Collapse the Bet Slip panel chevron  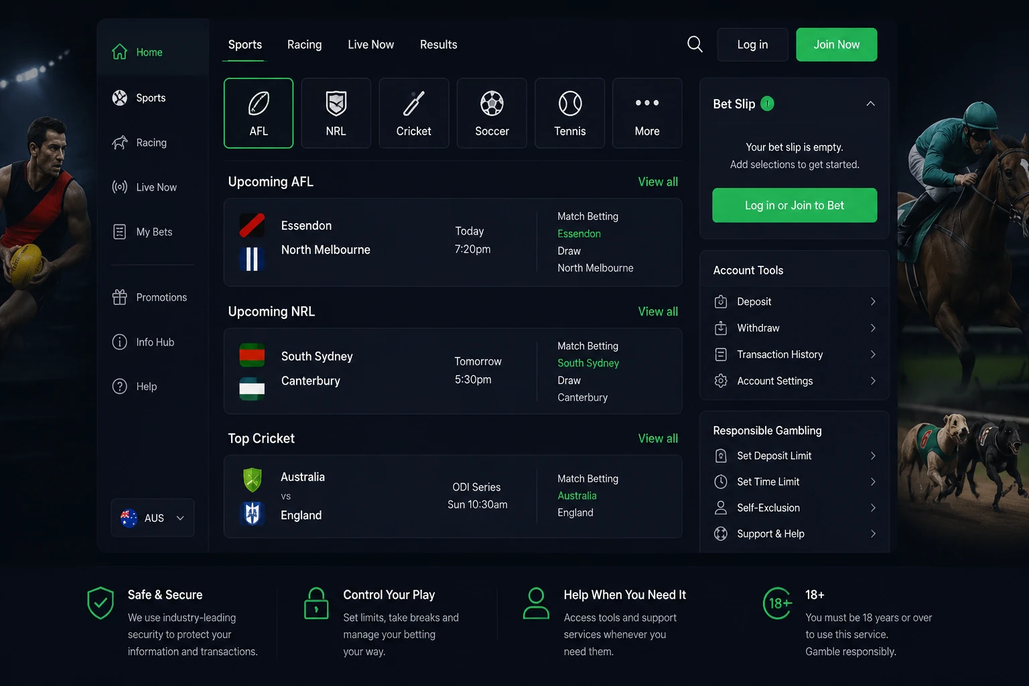870,103
